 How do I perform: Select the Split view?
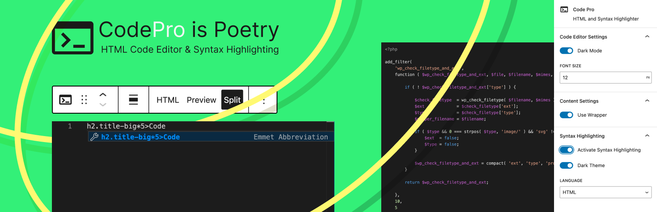coord(232,100)
